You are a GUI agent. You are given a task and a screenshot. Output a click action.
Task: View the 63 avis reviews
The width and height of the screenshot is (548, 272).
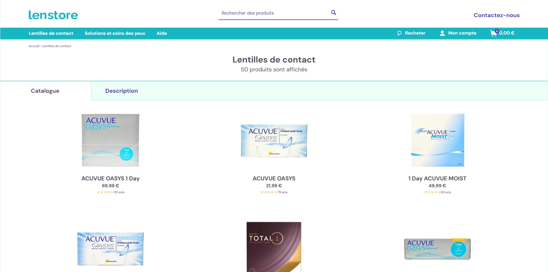[446, 192]
